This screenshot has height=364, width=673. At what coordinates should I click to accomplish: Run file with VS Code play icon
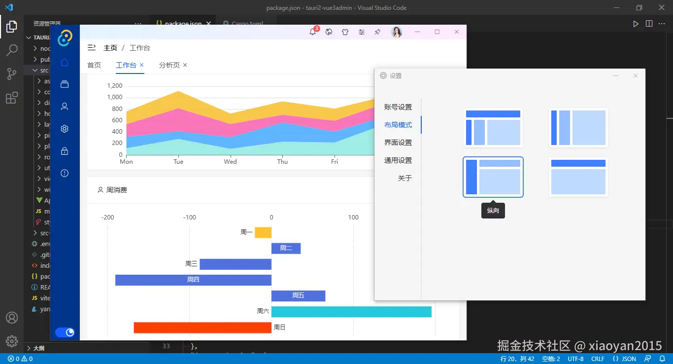point(636,24)
